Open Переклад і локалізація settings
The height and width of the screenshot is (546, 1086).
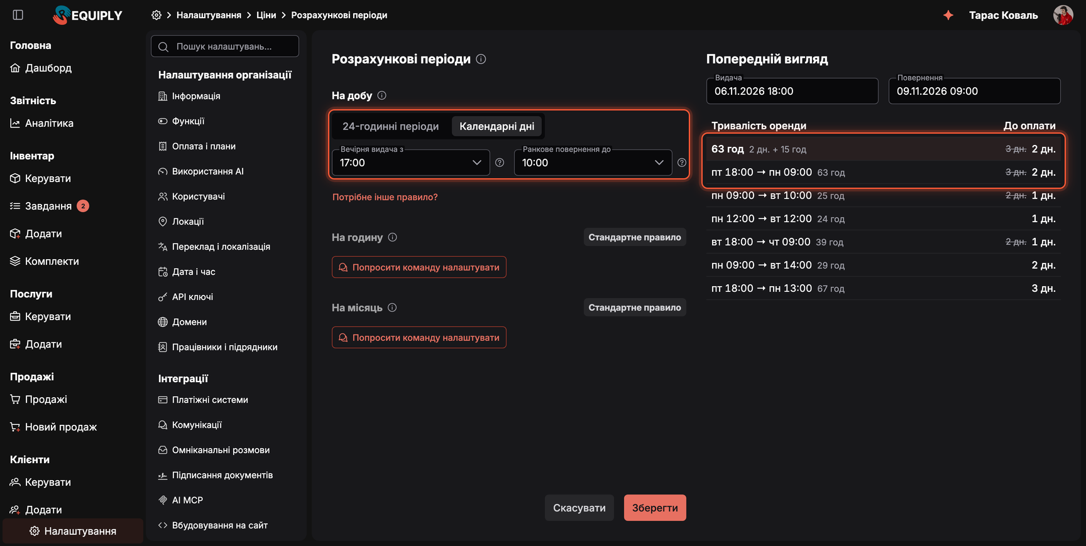[x=214, y=247]
